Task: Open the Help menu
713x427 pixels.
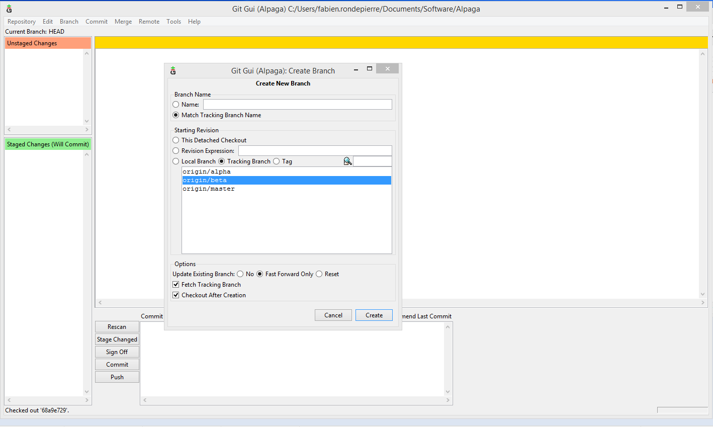Action: [194, 22]
